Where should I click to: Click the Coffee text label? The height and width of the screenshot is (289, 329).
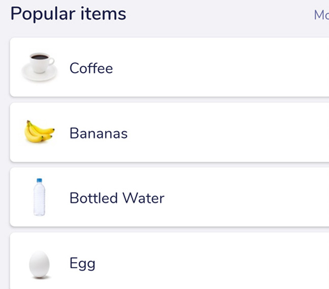coord(91,68)
